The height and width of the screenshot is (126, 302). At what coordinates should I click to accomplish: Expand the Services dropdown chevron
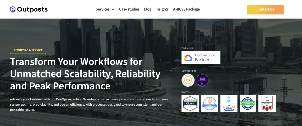113,9
